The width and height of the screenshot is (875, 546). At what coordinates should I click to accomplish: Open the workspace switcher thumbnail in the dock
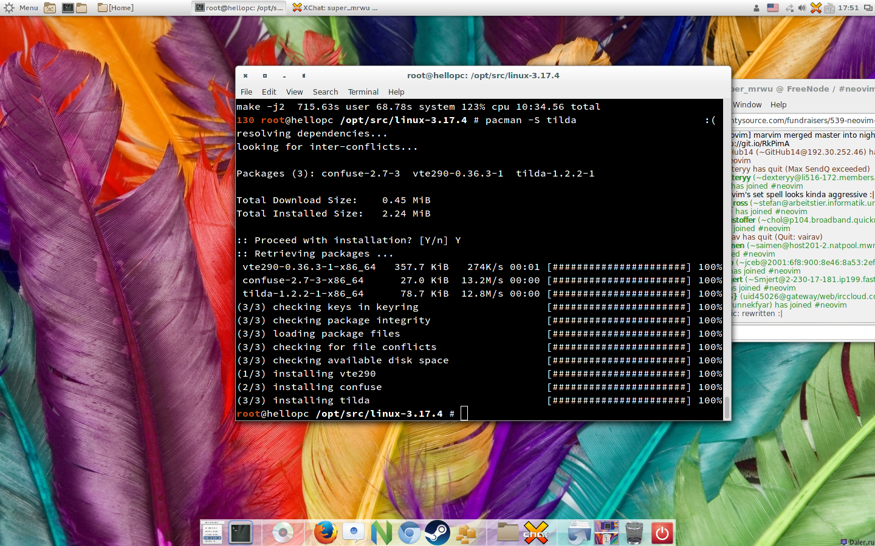606,533
